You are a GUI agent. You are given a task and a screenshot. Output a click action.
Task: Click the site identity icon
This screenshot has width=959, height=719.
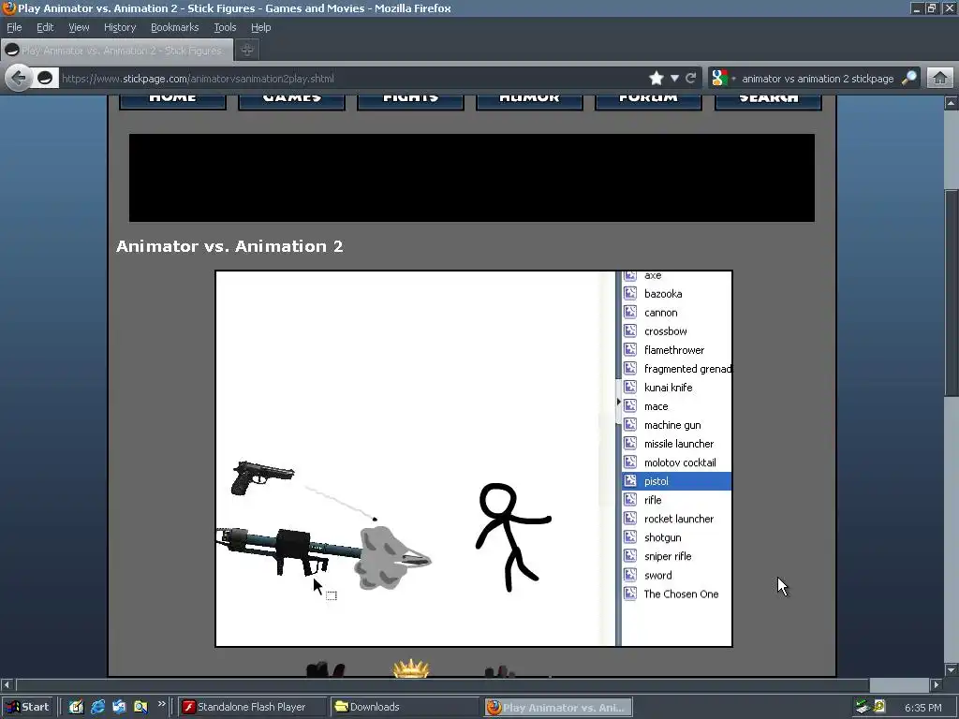(x=45, y=79)
